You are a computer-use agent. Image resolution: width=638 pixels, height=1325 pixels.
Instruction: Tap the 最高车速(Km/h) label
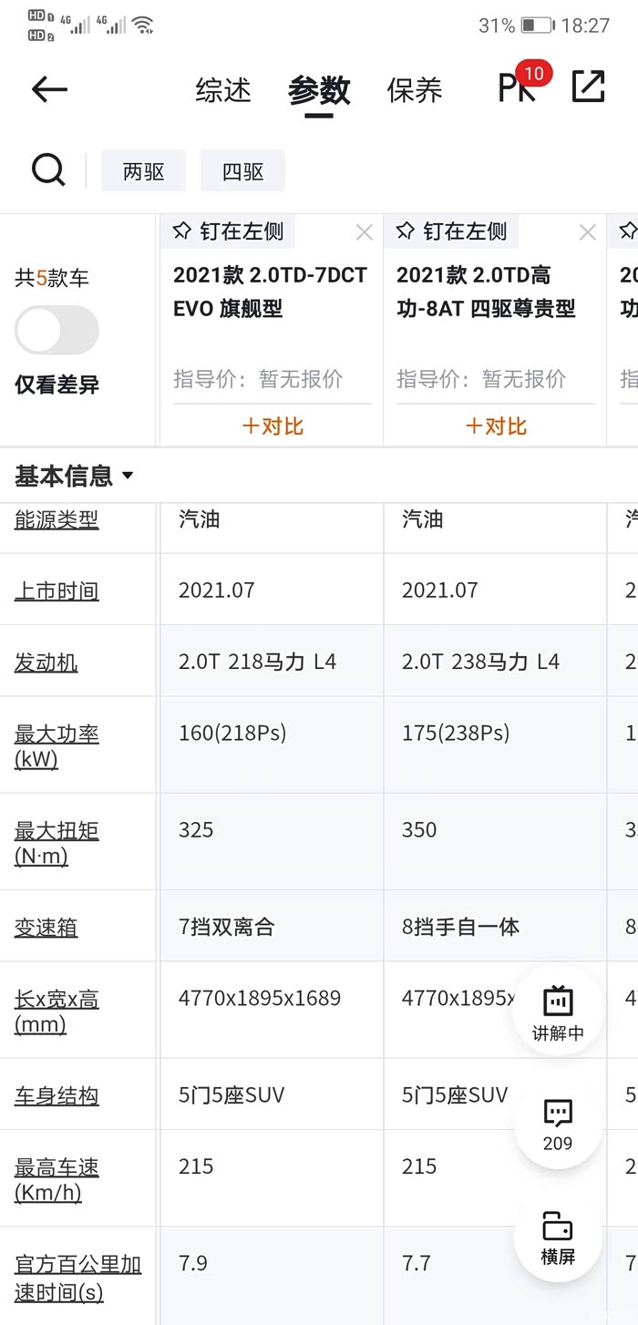coord(57,1179)
